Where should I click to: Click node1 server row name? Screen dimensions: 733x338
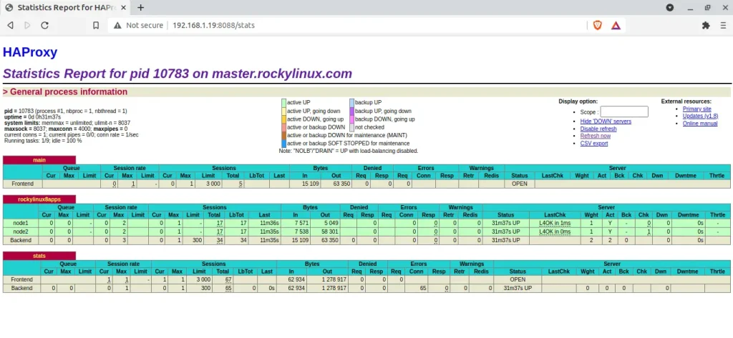pyautogui.click(x=21, y=223)
